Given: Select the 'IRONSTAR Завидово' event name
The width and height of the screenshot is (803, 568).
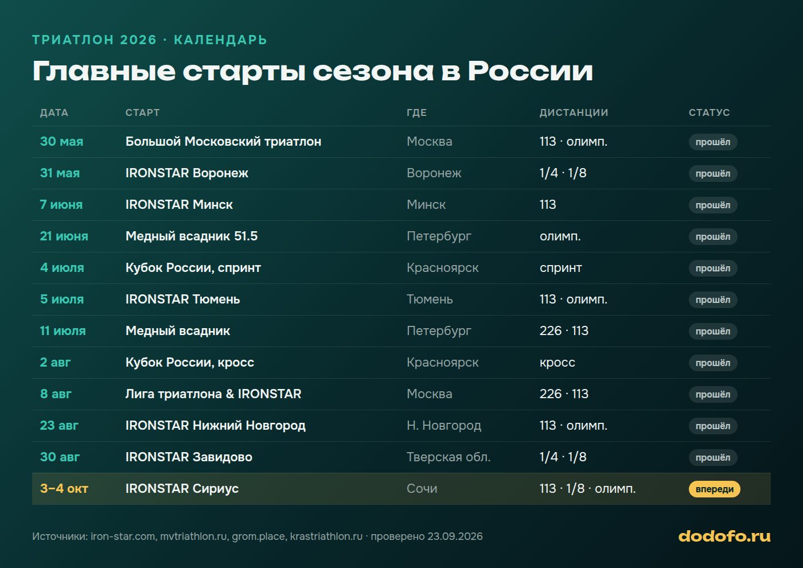Looking at the screenshot, I should click(x=189, y=457).
